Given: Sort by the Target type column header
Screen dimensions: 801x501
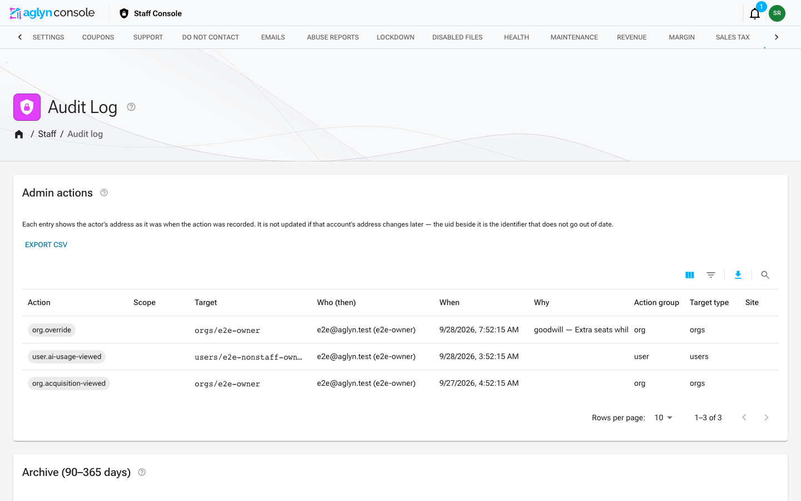Looking at the screenshot, I should 709,303.
